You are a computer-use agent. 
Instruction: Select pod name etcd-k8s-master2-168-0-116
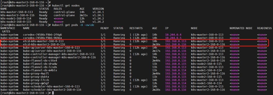point(44,45)
